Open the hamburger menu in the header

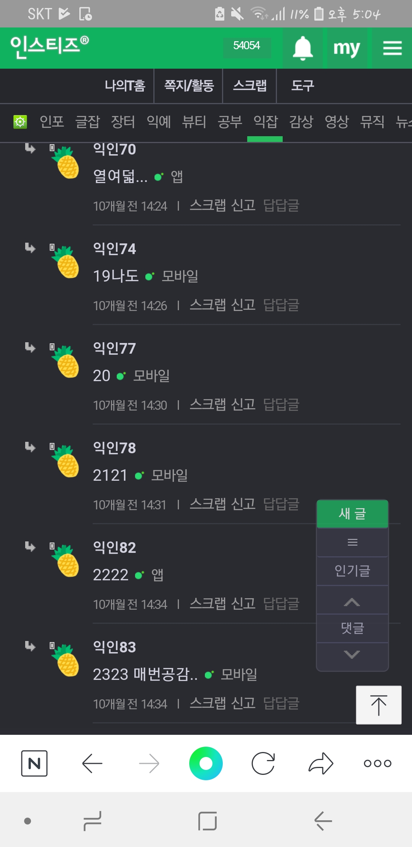tap(392, 48)
